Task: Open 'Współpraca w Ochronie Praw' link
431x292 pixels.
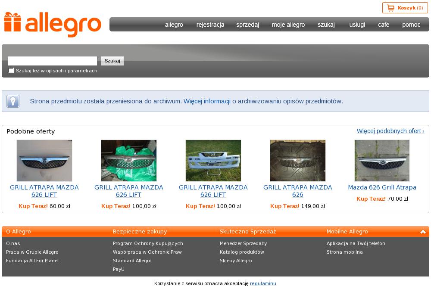Action: coord(147,252)
